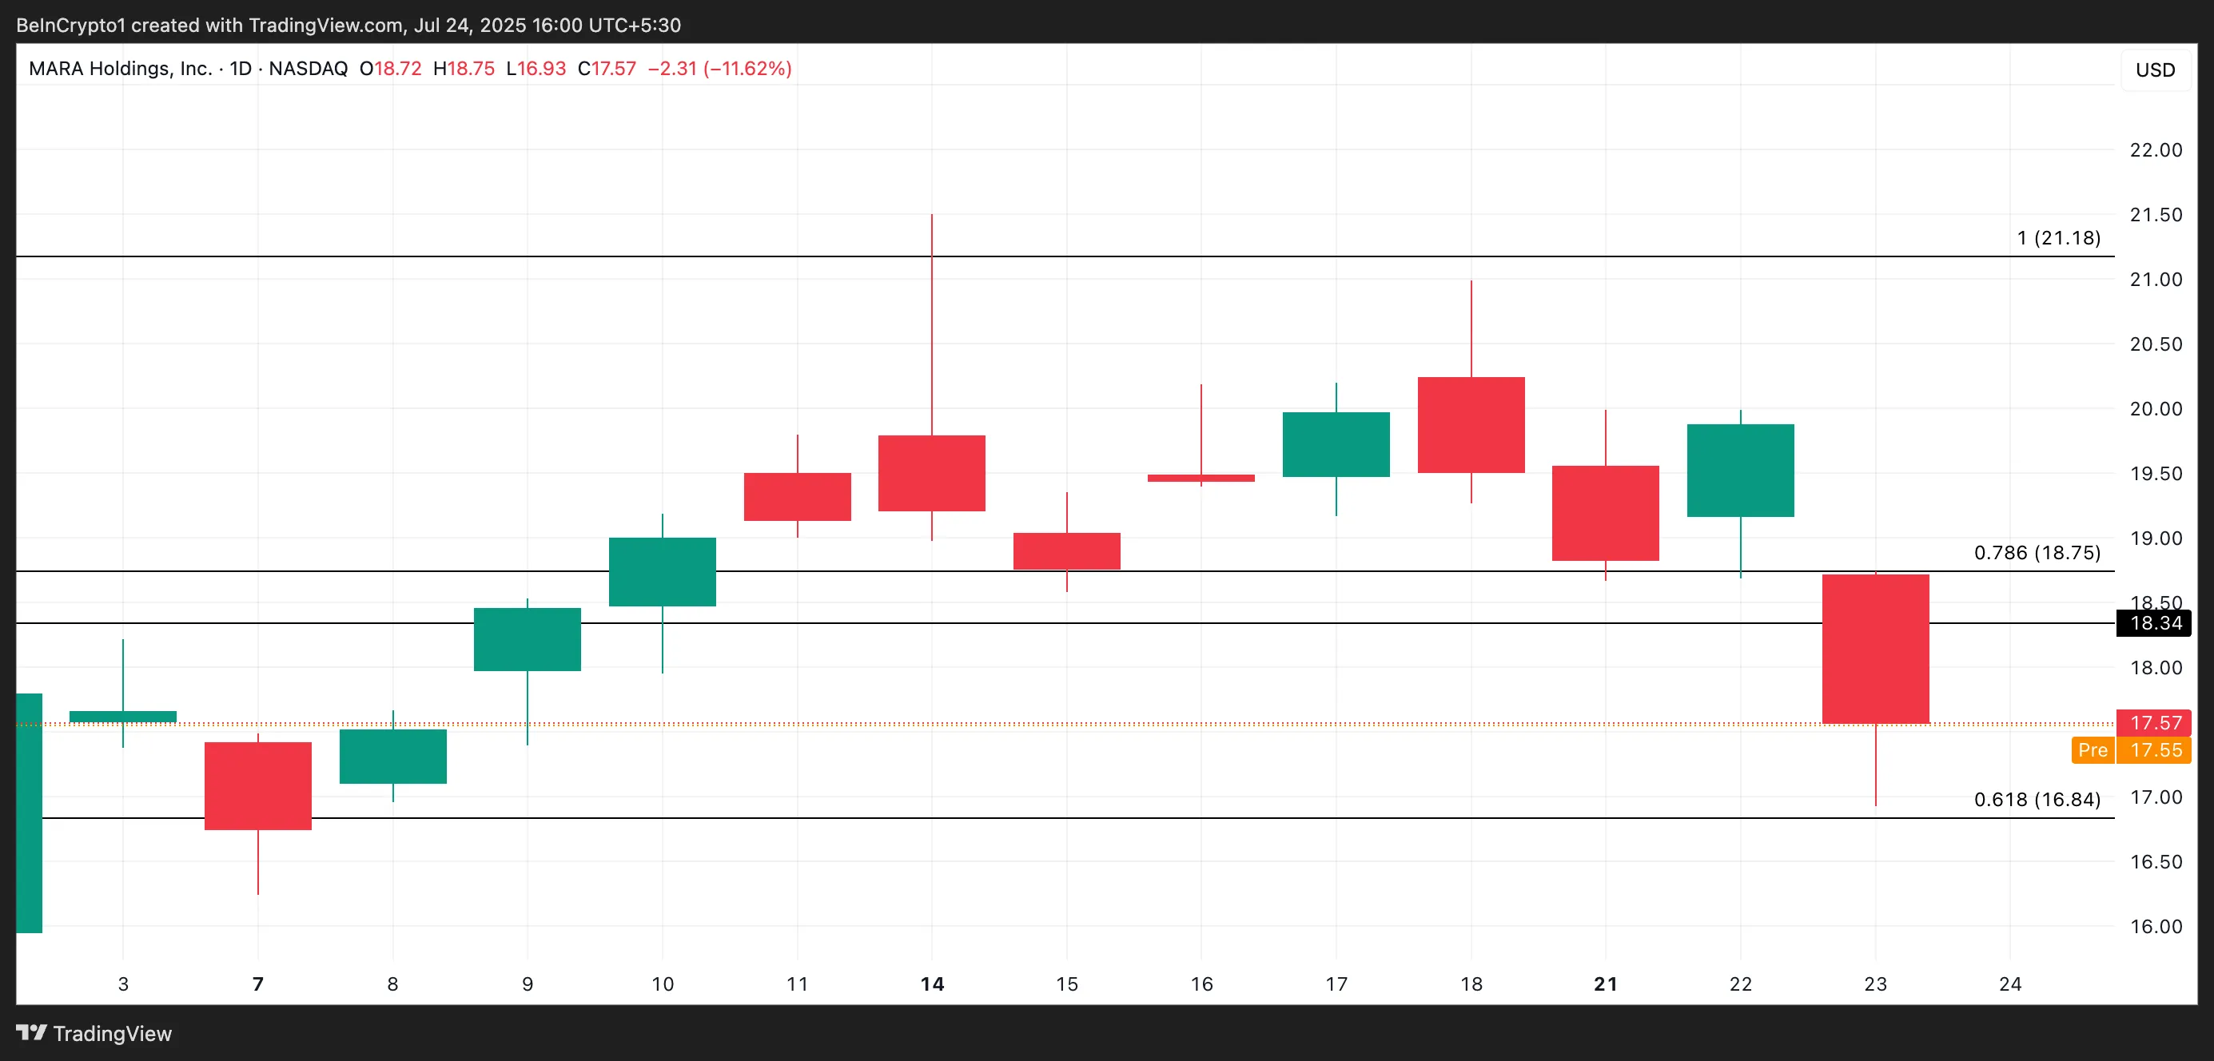Viewport: 2214px width, 1061px height.
Task: Click the 16.00 price axis label
Action: coord(2156,926)
